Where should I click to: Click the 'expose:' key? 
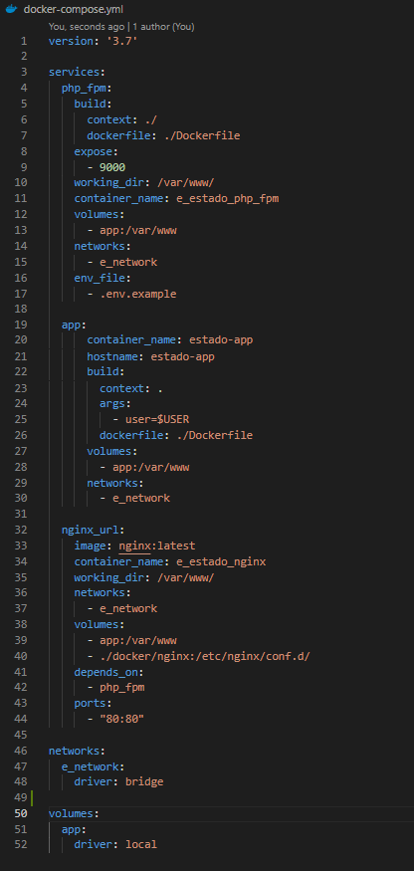(97, 151)
